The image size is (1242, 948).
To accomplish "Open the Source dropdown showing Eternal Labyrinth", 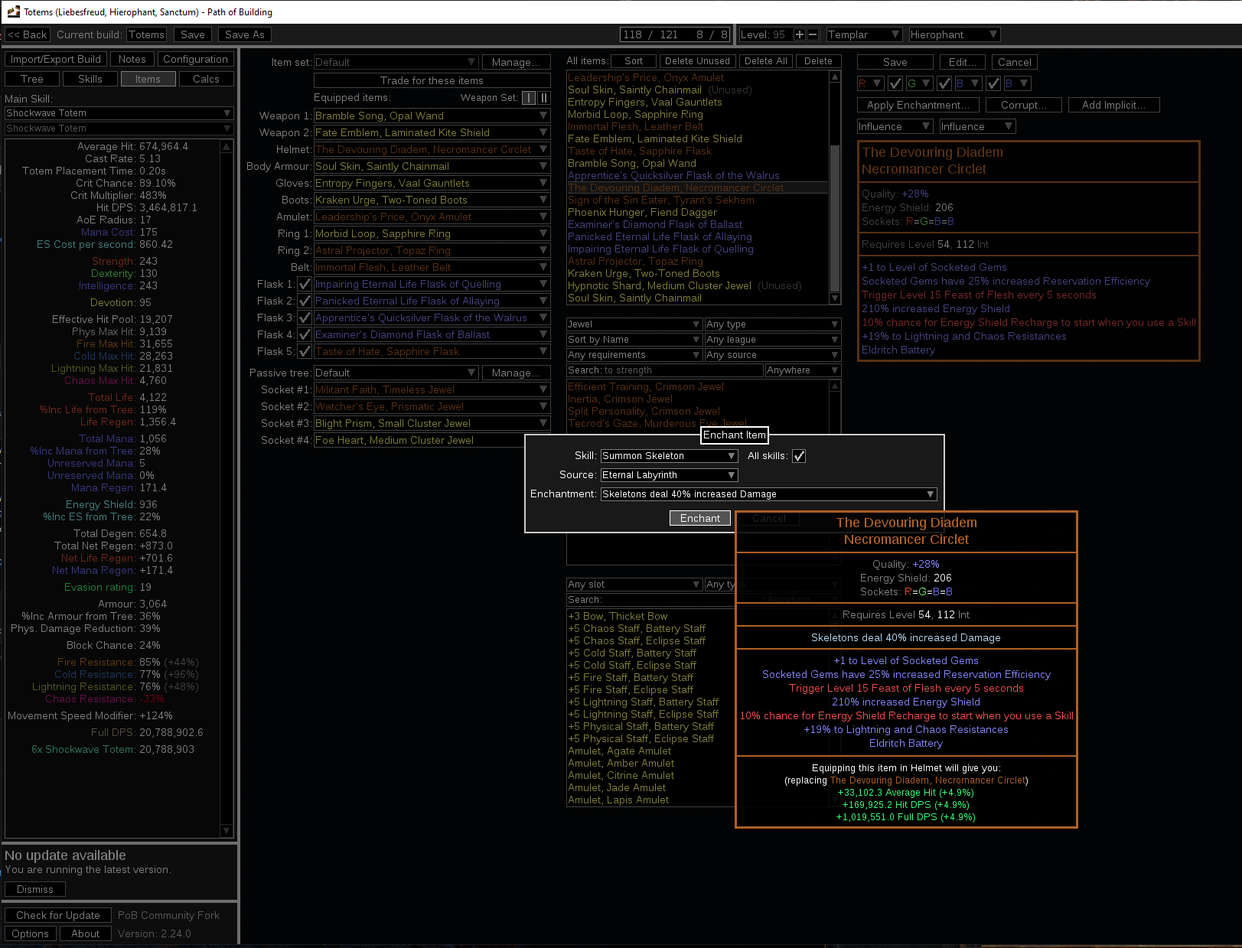I will pos(670,475).
